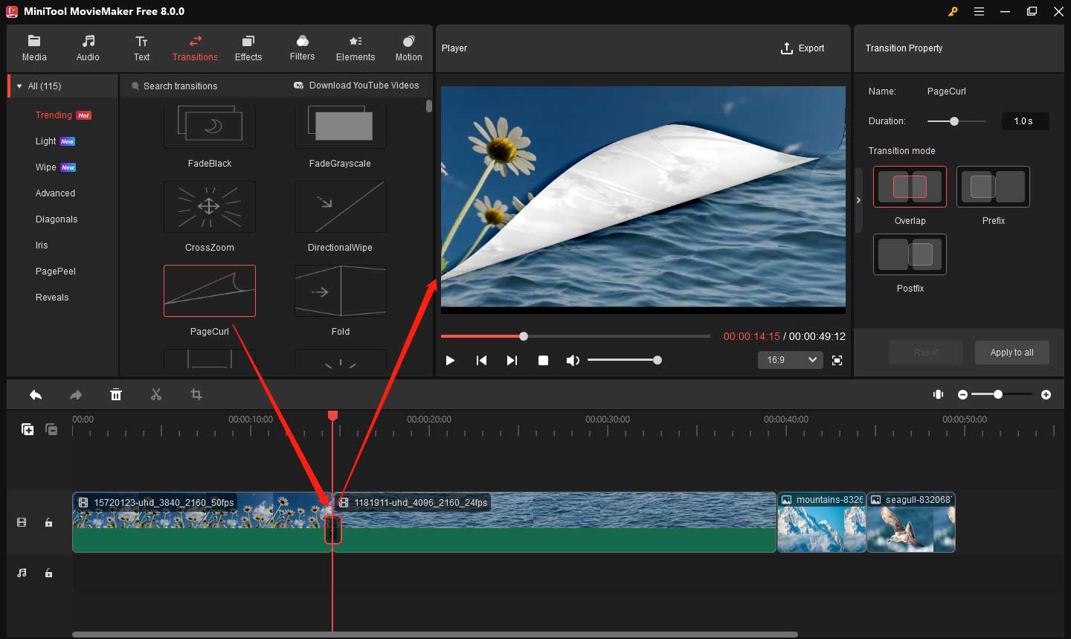
Task: Delete selected item with trash icon
Action: point(116,394)
